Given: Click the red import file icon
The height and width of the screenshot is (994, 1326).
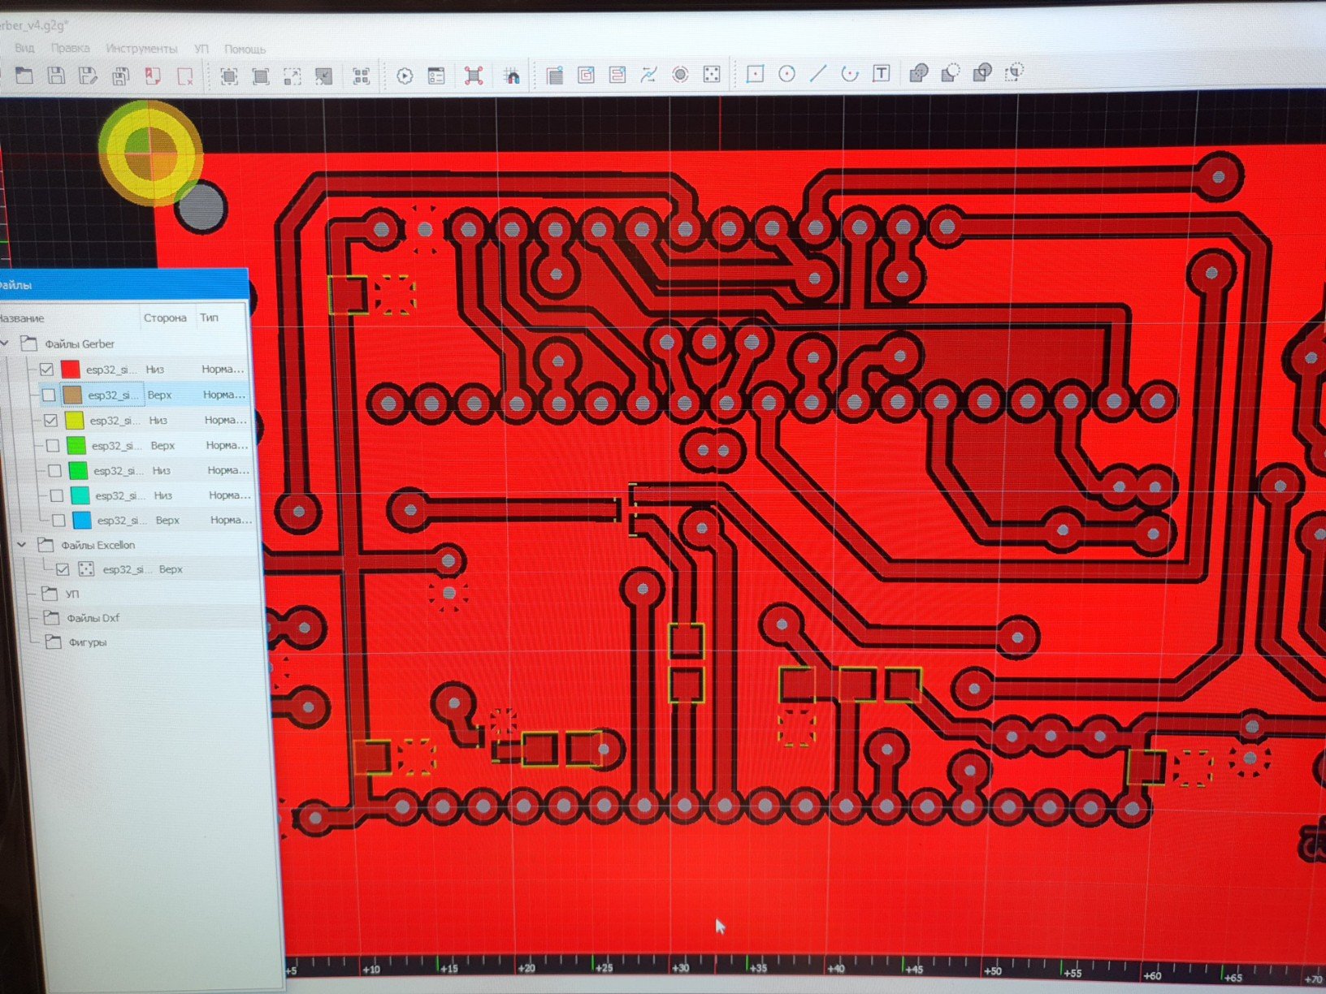Looking at the screenshot, I should pos(153,76).
